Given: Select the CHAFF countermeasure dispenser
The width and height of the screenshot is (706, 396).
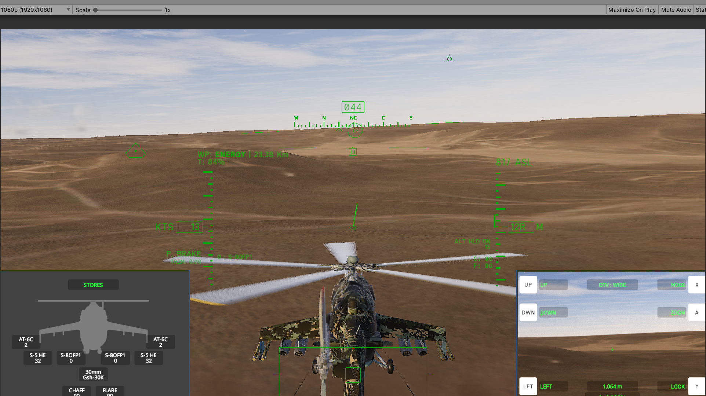Looking at the screenshot, I should (x=76, y=390).
